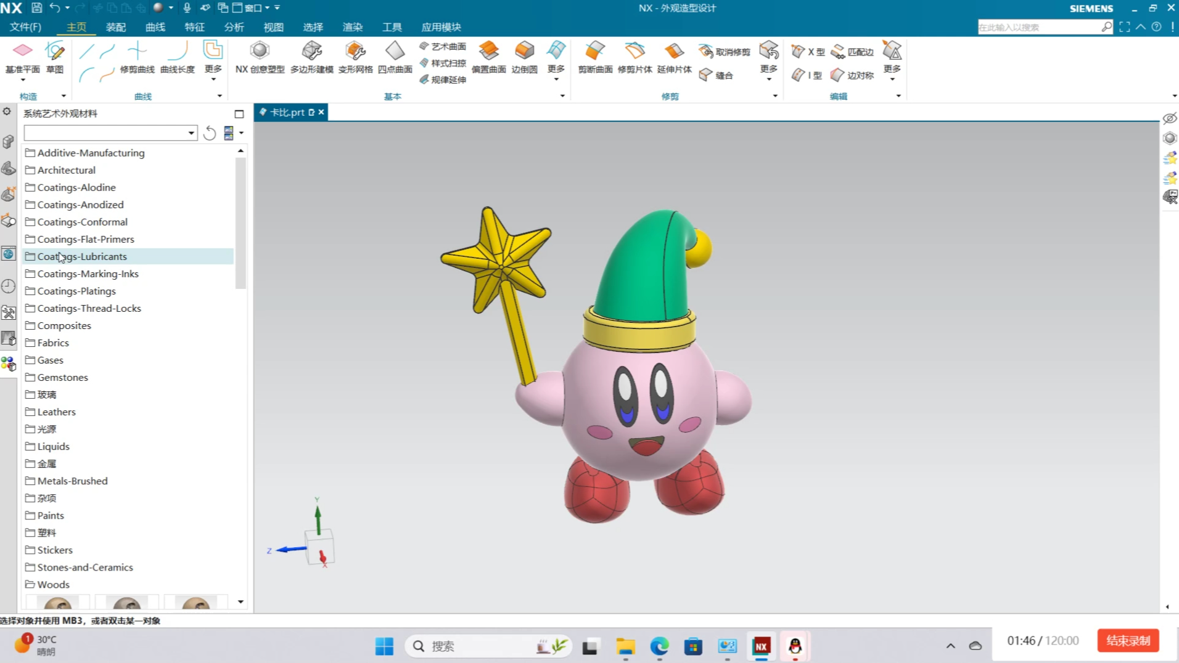
Task: Open the 文件(F) menu
Action: (25, 27)
